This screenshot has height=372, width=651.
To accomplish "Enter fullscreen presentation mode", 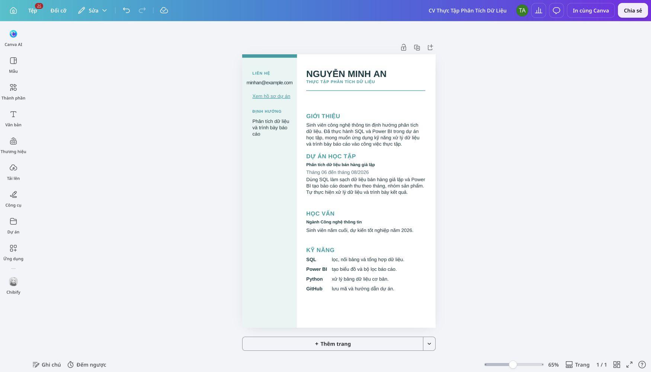I will pyautogui.click(x=629, y=365).
